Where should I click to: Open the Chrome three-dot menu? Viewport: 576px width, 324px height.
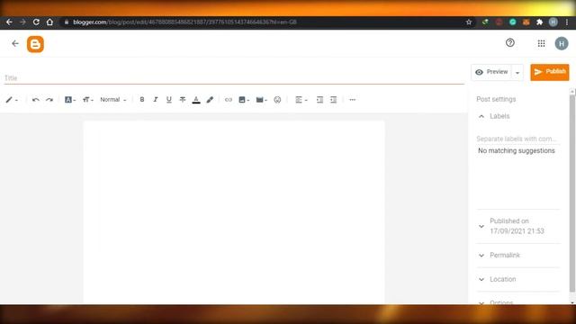coord(567,22)
